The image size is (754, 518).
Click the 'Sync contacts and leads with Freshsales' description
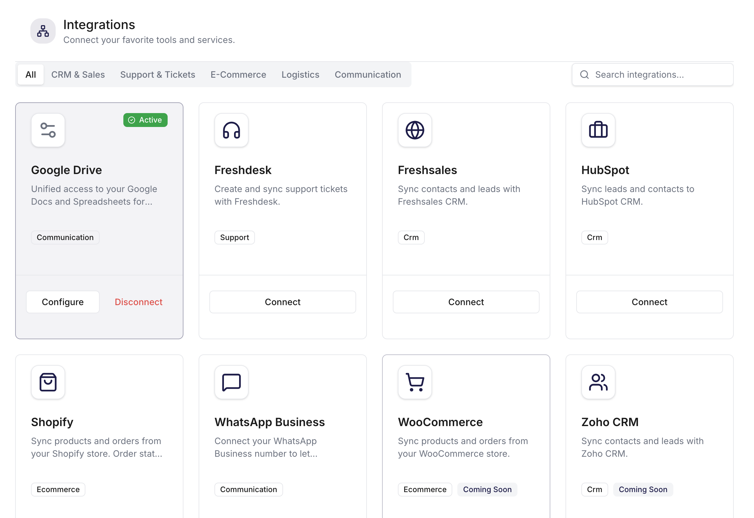point(459,195)
